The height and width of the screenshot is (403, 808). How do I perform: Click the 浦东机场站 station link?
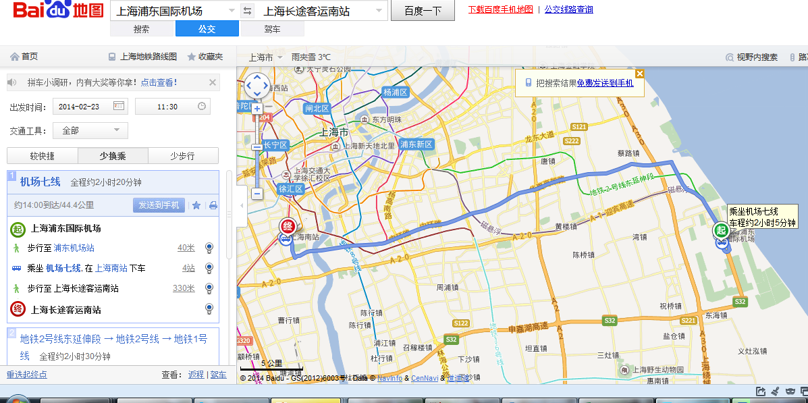click(x=74, y=248)
